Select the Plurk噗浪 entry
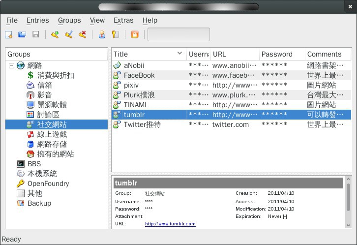Image resolution: width=357 pixels, height=245 pixels. [231, 95]
